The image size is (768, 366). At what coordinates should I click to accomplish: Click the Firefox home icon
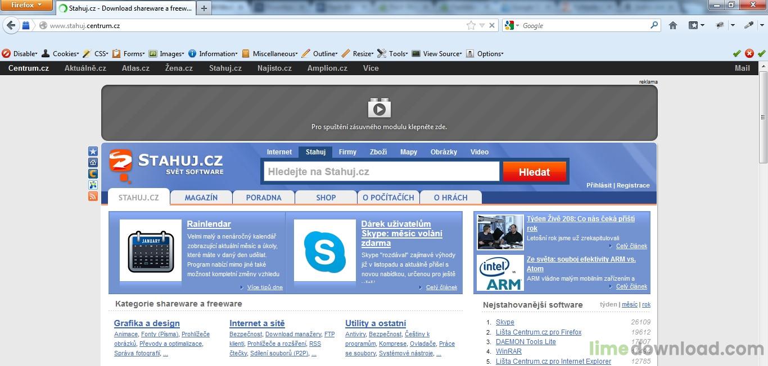[673, 25]
